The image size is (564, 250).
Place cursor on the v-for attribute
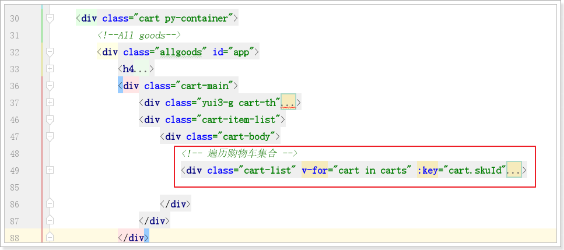click(314, 170)
